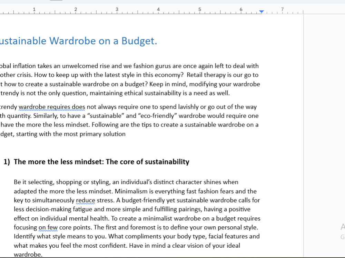Click the underlined phrase 'on few'
The image size is (345, 258).
pyautogui.click(x=48, y=227)
